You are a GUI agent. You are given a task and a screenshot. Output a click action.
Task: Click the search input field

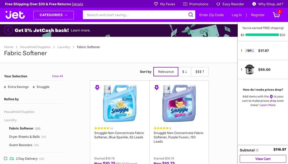[x=135, y=15]
